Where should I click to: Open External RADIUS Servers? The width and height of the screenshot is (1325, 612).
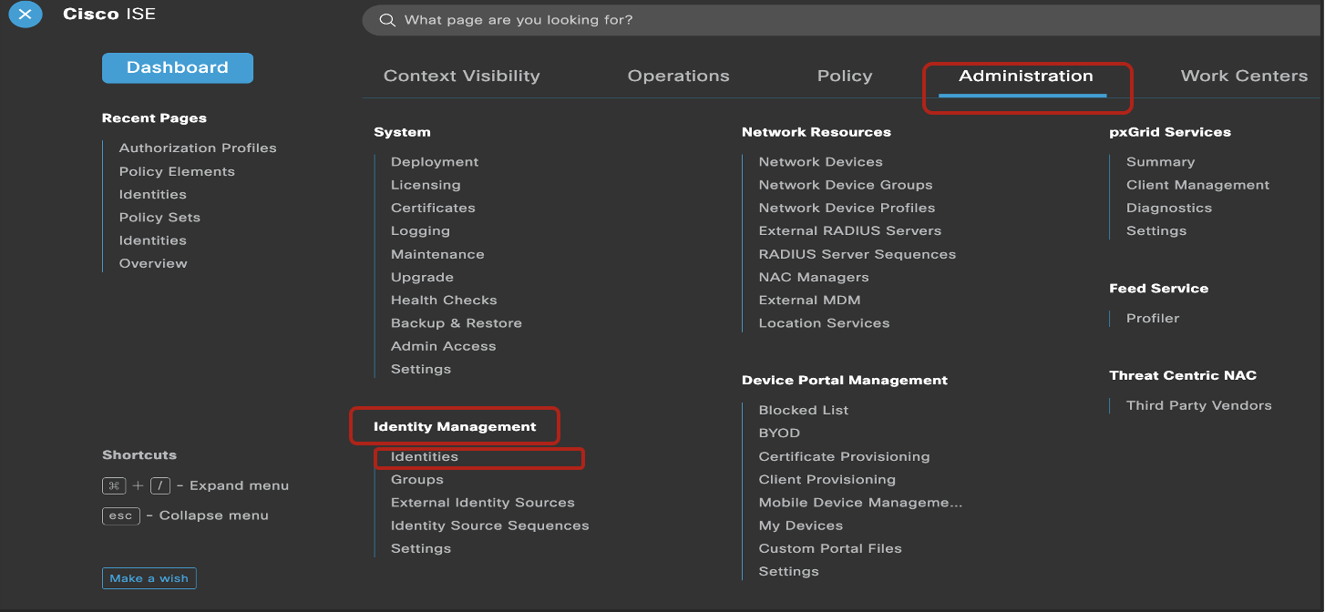click(x=849, y=230)
